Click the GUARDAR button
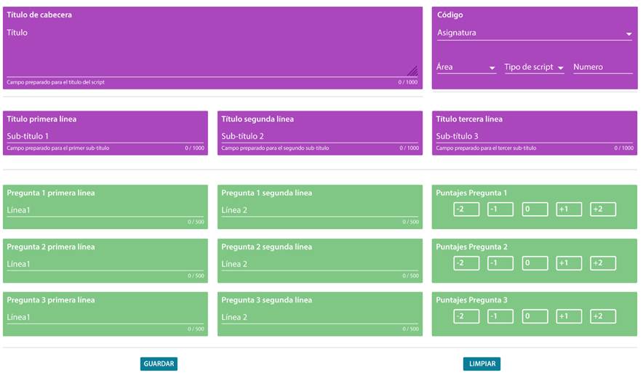 (159, 363)
